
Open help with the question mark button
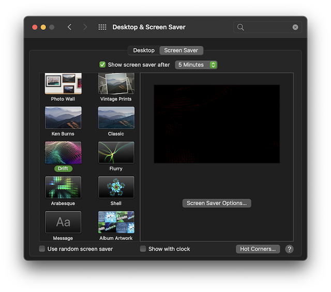click(x=289, y=249)
